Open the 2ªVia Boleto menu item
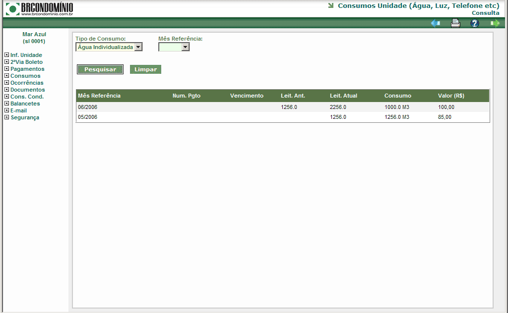 27,62
